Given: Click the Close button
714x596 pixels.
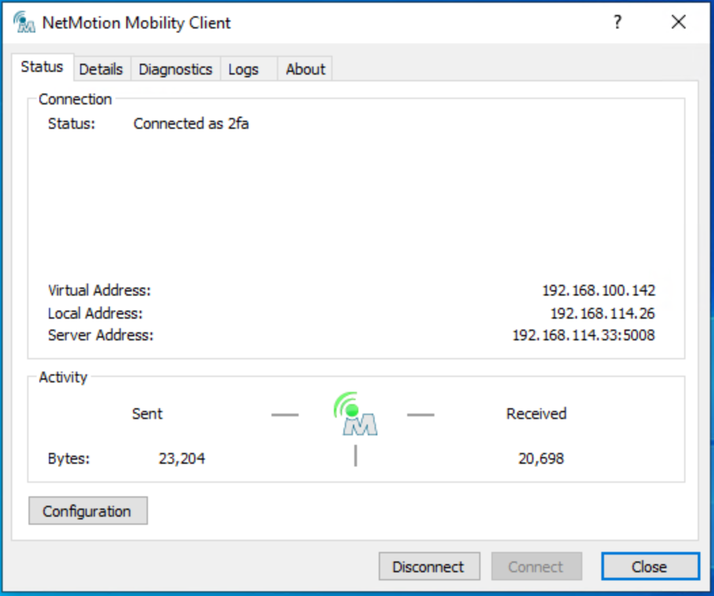Looking at the screenshot, I should point(650,566).
